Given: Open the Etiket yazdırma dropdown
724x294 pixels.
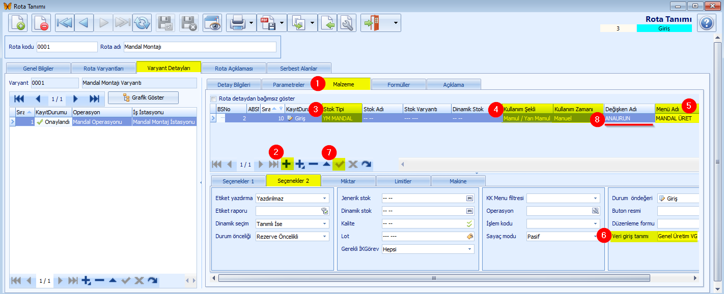Looking at the screenshot, I should (325, 199).
